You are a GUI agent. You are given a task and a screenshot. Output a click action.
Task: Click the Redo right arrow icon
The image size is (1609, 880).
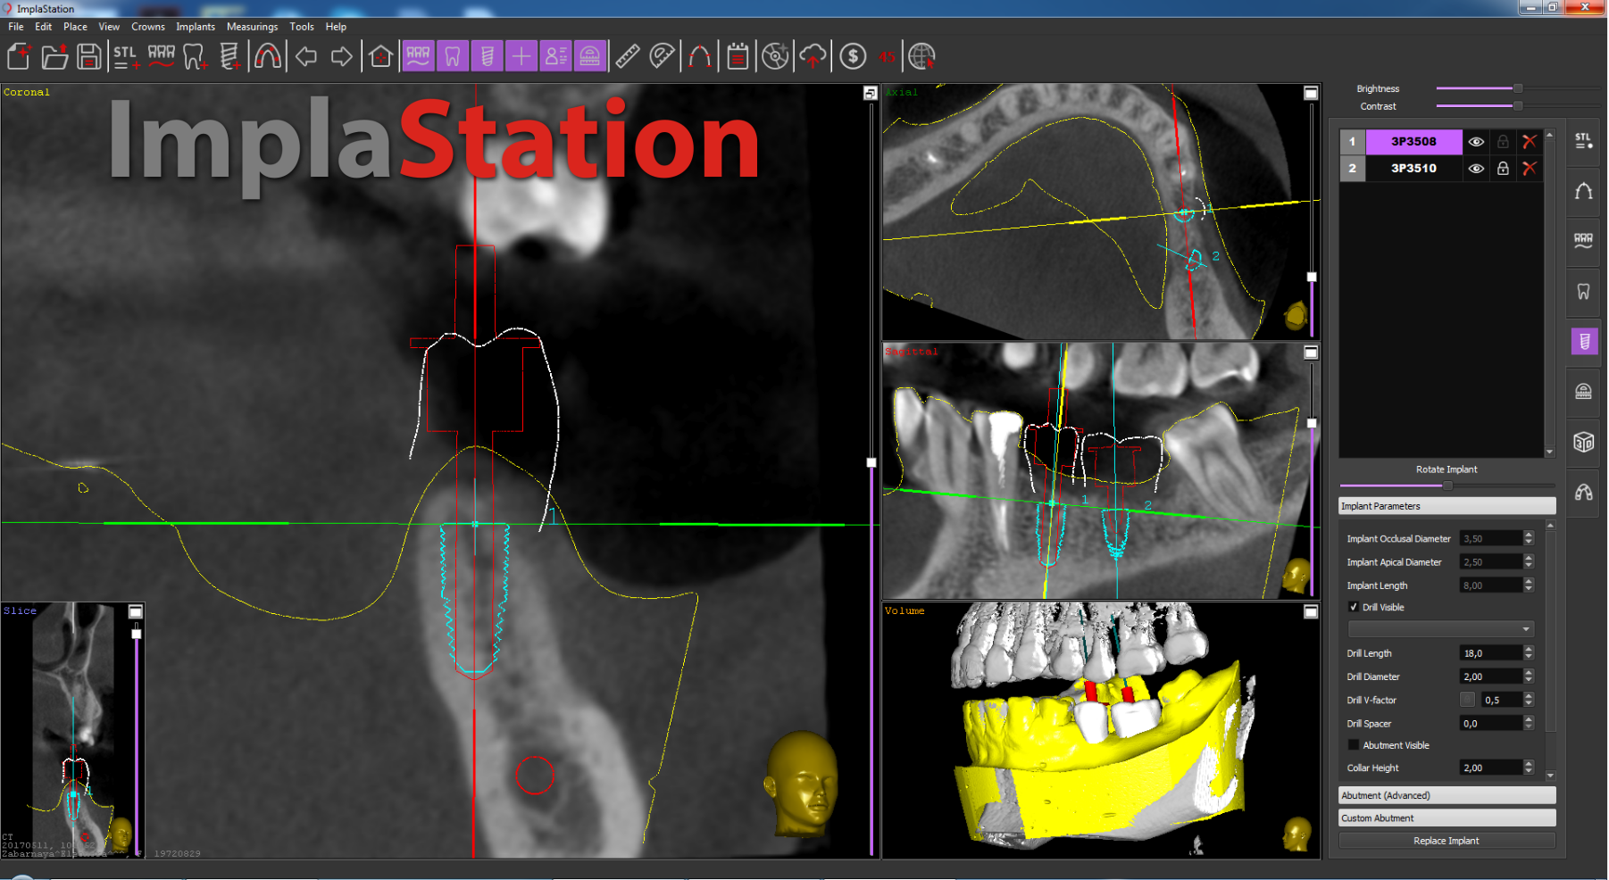coord(341,57)
